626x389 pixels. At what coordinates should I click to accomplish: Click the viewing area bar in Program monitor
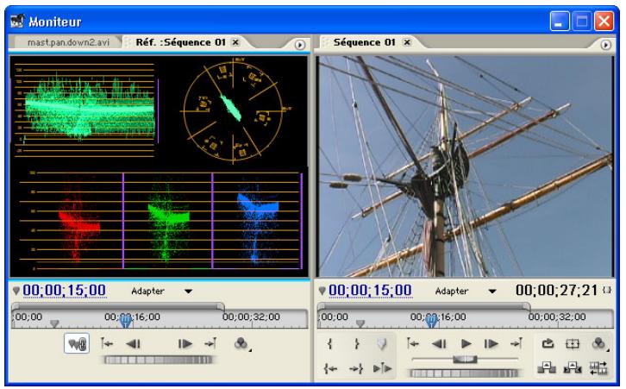pyautogui.click(x=424, y=307)
